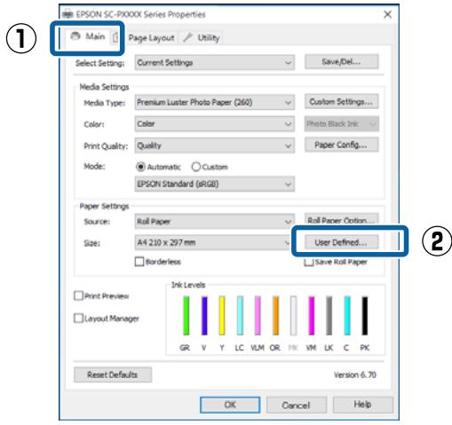Click the VM vivid magenta ink bar

[312, 316]
